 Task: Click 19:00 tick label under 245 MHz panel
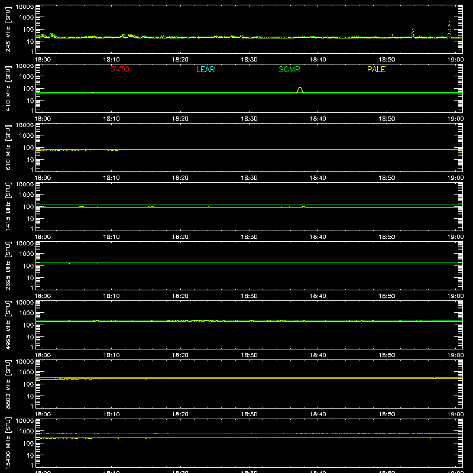point(455,60)
